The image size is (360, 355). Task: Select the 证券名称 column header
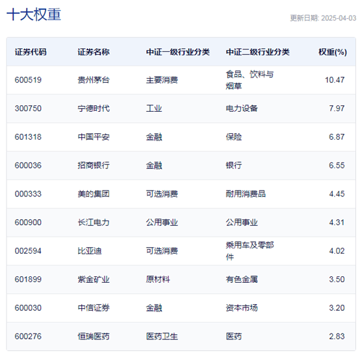pyautogui.click(x=94, y=52)
